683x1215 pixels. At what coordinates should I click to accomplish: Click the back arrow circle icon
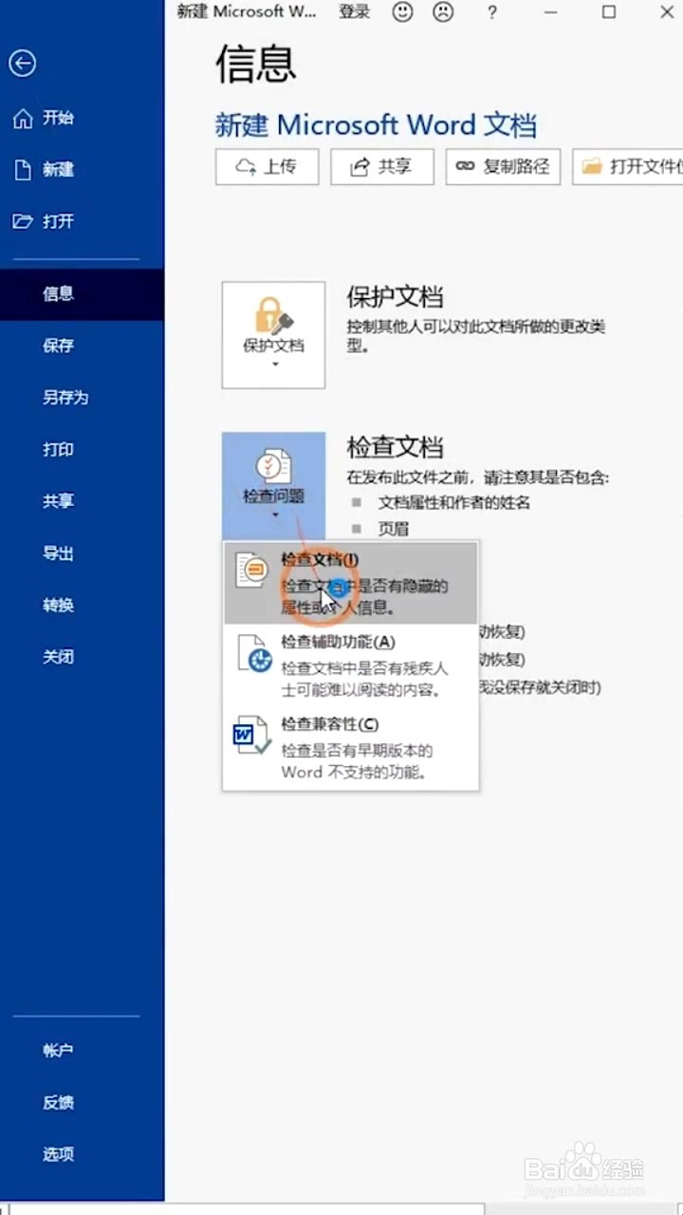pyautogui.click(x=23, y=64)
